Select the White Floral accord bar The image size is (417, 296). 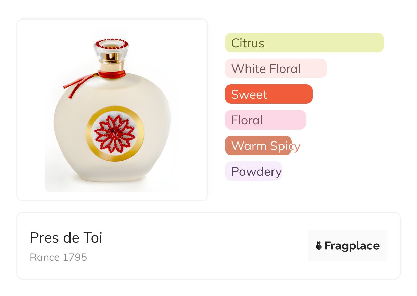coord(276,69)
